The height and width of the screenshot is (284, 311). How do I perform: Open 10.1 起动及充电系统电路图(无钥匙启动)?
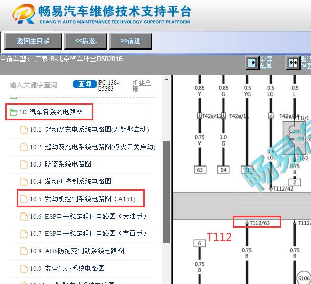tap(89, 130)
